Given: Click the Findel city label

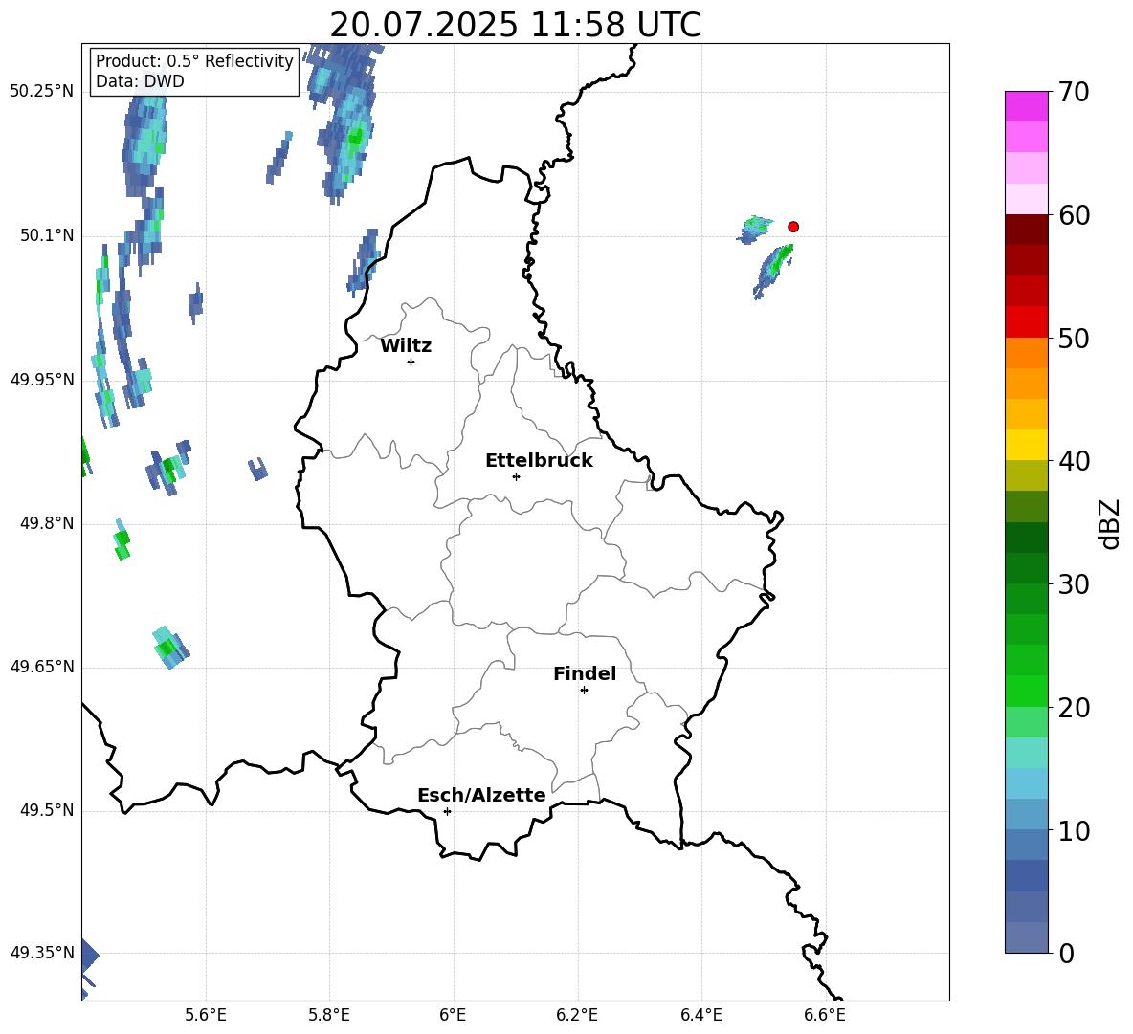Looking at the screenshot, I should (585, 673).
